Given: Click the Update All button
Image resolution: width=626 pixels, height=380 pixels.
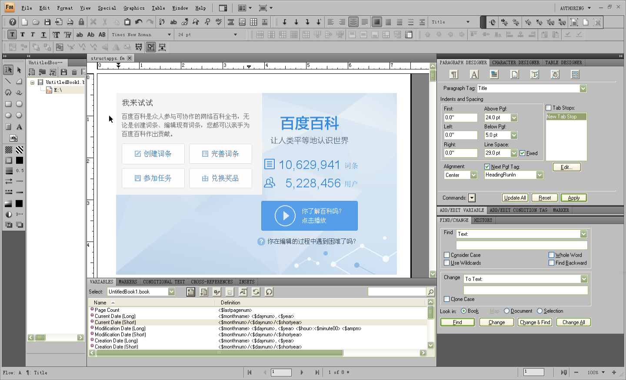Looking at the screenshot, I should [515, 198].
